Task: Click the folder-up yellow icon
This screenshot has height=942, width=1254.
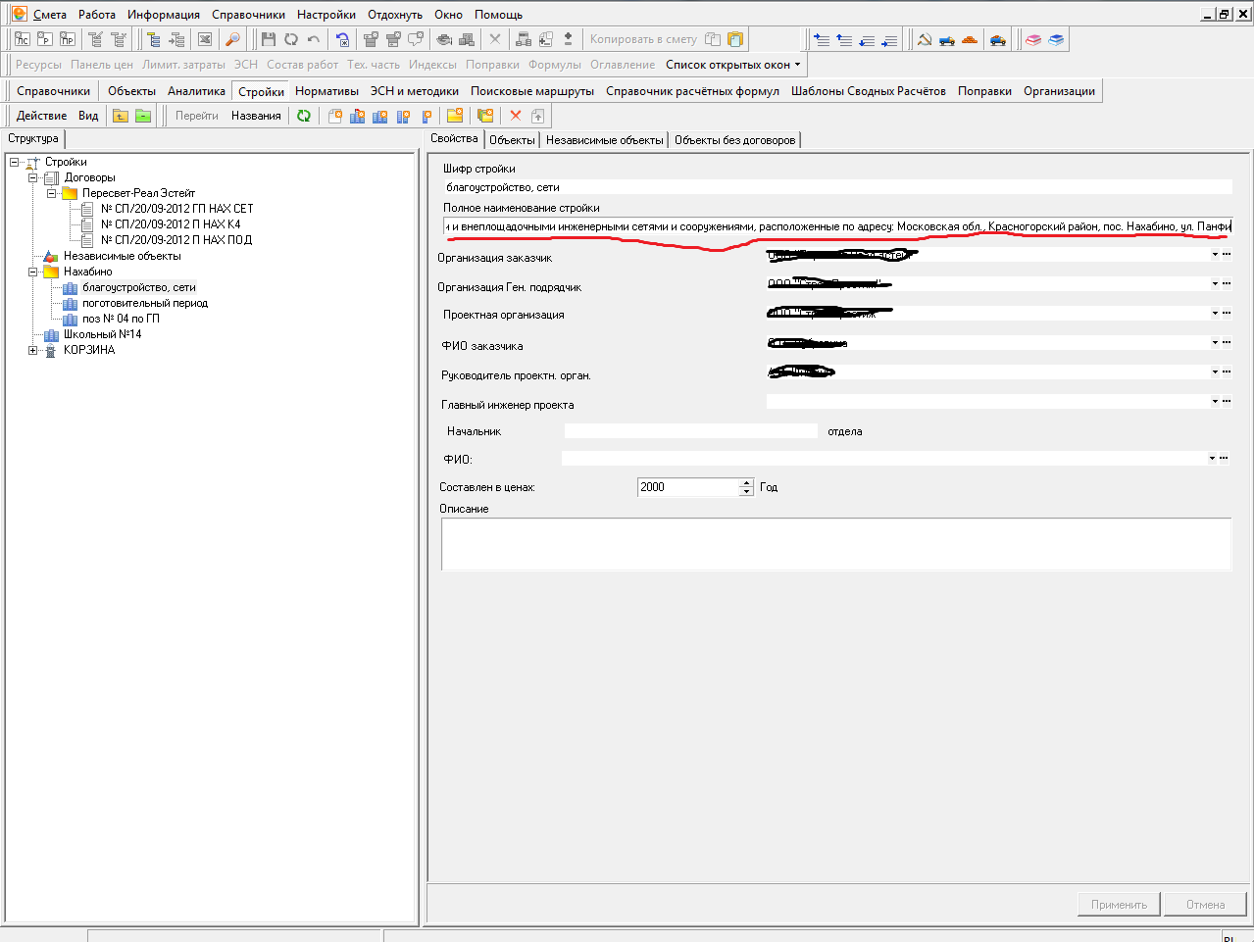Action: (121, 116)
